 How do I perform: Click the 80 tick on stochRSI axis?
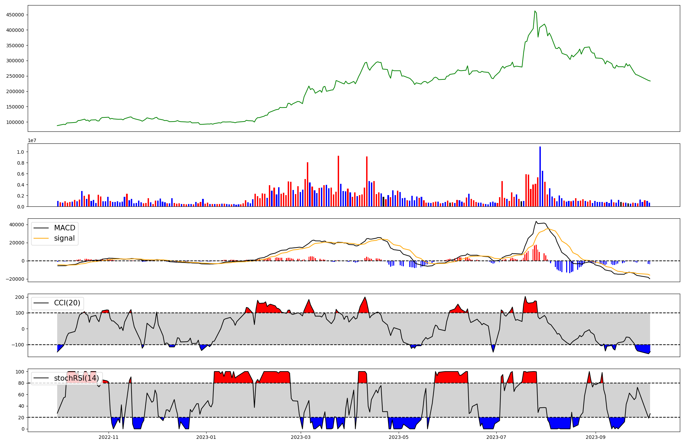(x=22, y=383)
